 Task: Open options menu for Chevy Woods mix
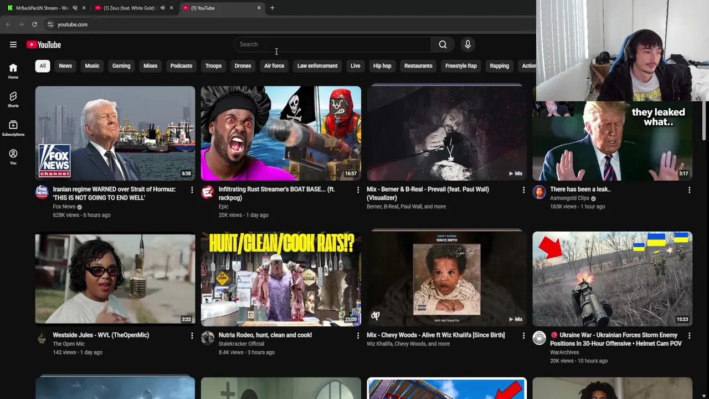(x=523, y=336)
